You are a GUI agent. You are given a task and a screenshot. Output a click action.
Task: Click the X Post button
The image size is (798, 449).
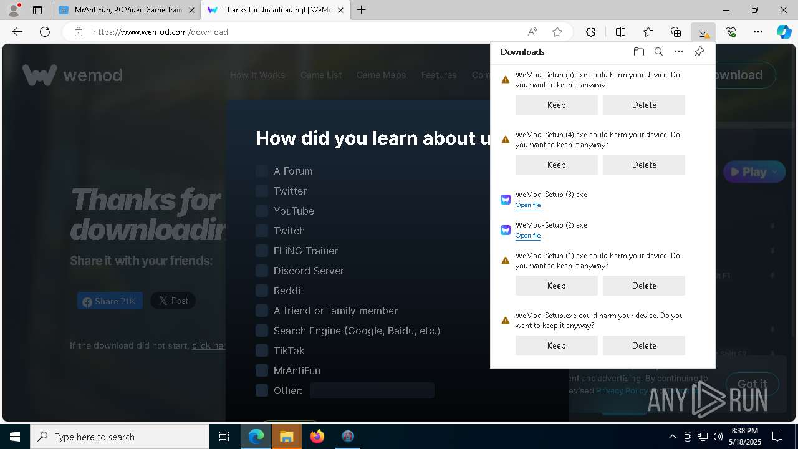pyautogui.click(x=173, y=301)
